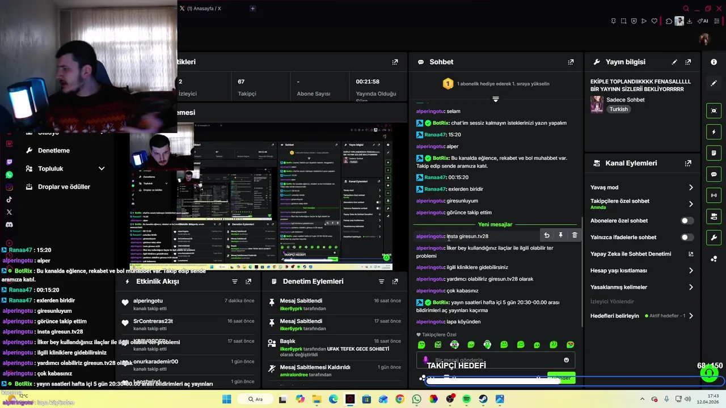The image size is (726, 408).
Task: Click the stream preview video
Action: 261,195
